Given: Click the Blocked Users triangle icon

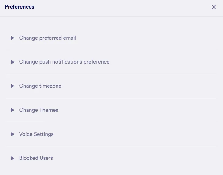Looking at the screenshot, I should tap(13, 158).
